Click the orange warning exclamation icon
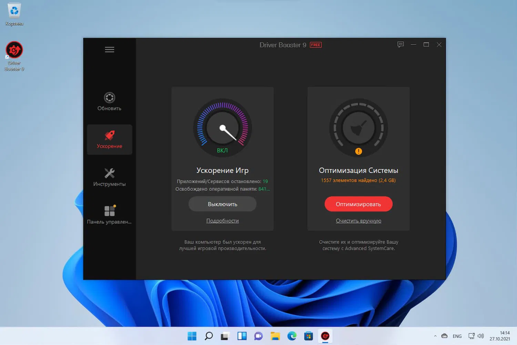 [x=358, y=151]
